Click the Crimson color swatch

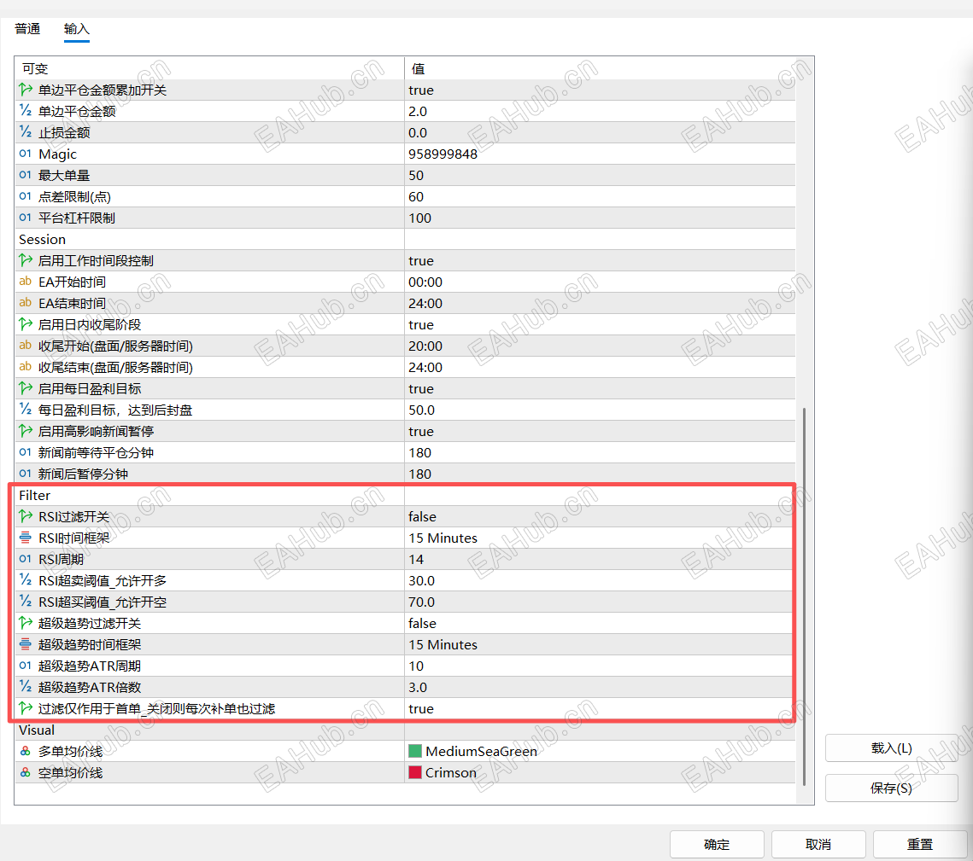[x=415, y=772]
